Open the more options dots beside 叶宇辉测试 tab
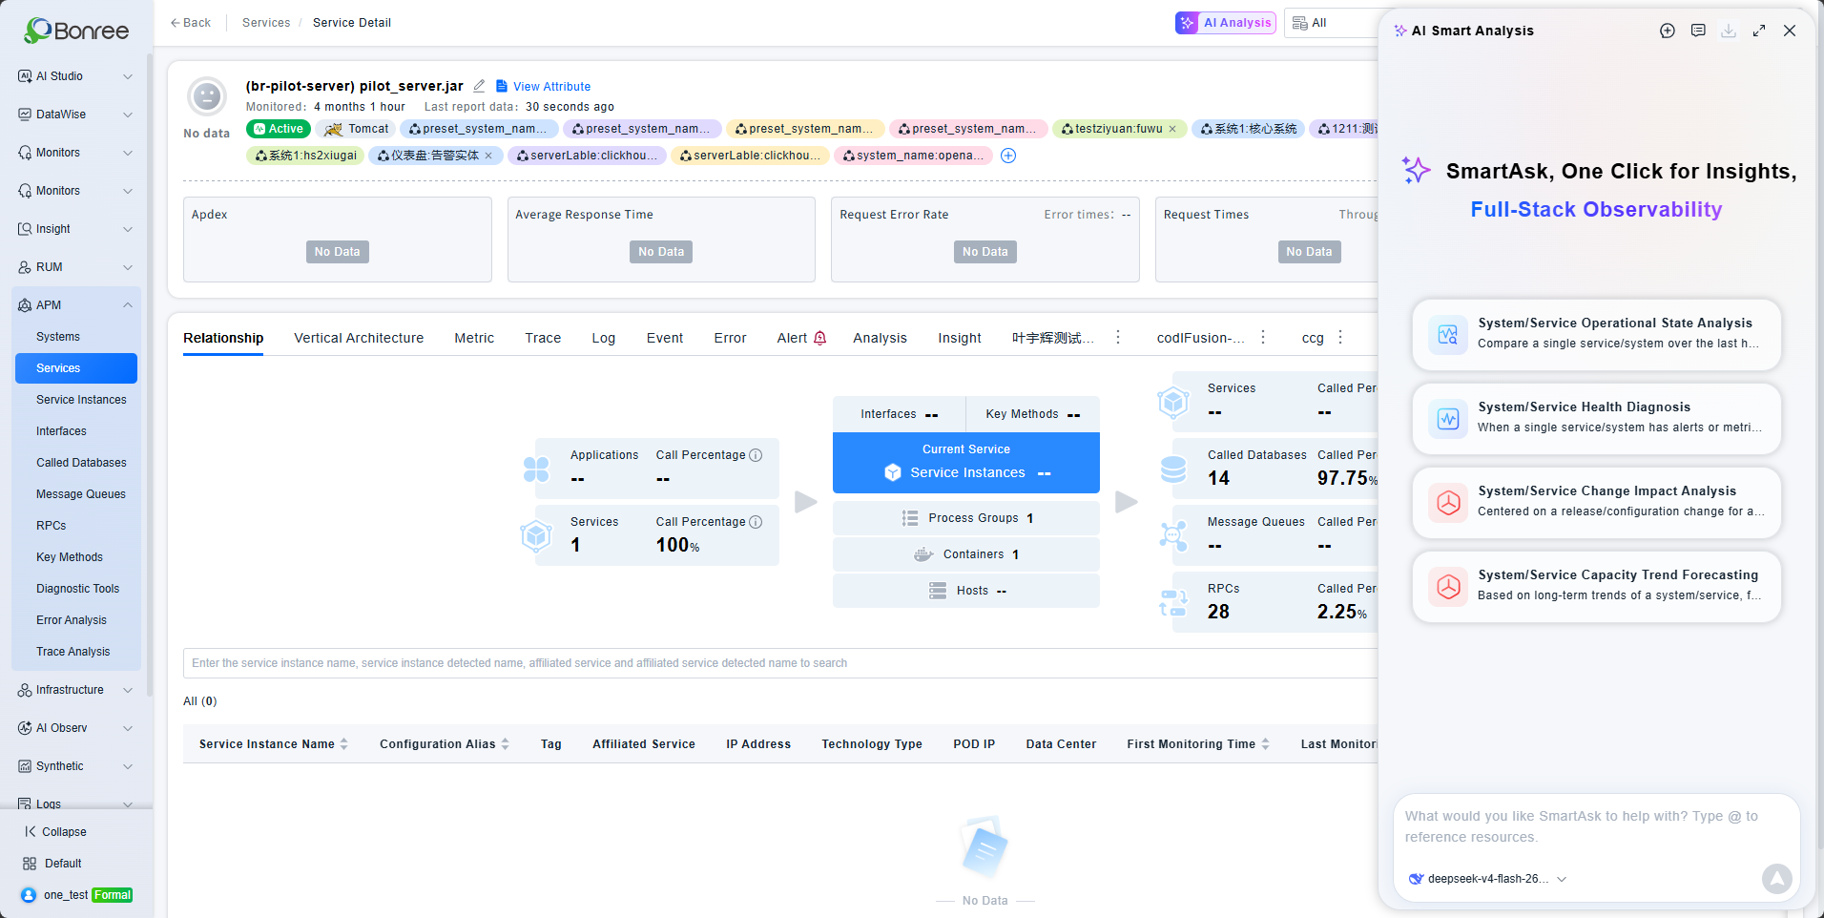Image resolution: width=1824 pixels, height=918 pixels. [1118, 337]
